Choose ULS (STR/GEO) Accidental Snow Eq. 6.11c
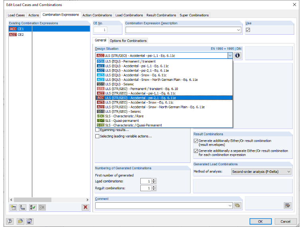Screen dimensions: 303x227 pos(164,102)
